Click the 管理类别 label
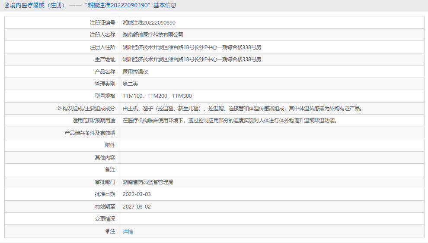This screenshot has width=428, height=243. (105, 84)
